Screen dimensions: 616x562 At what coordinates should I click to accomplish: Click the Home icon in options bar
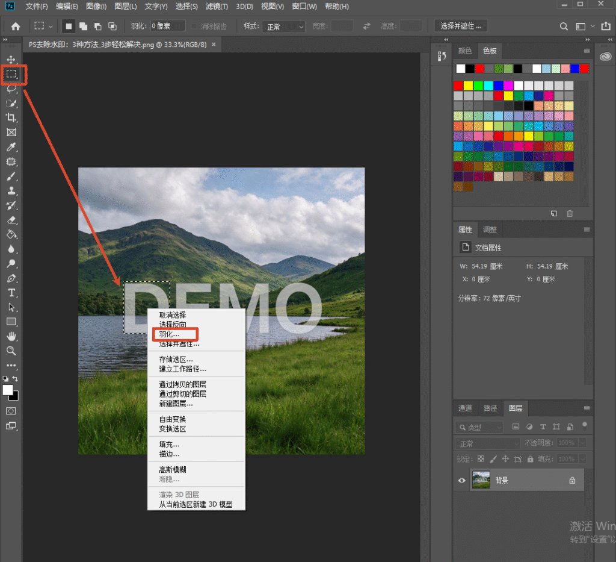16,27
